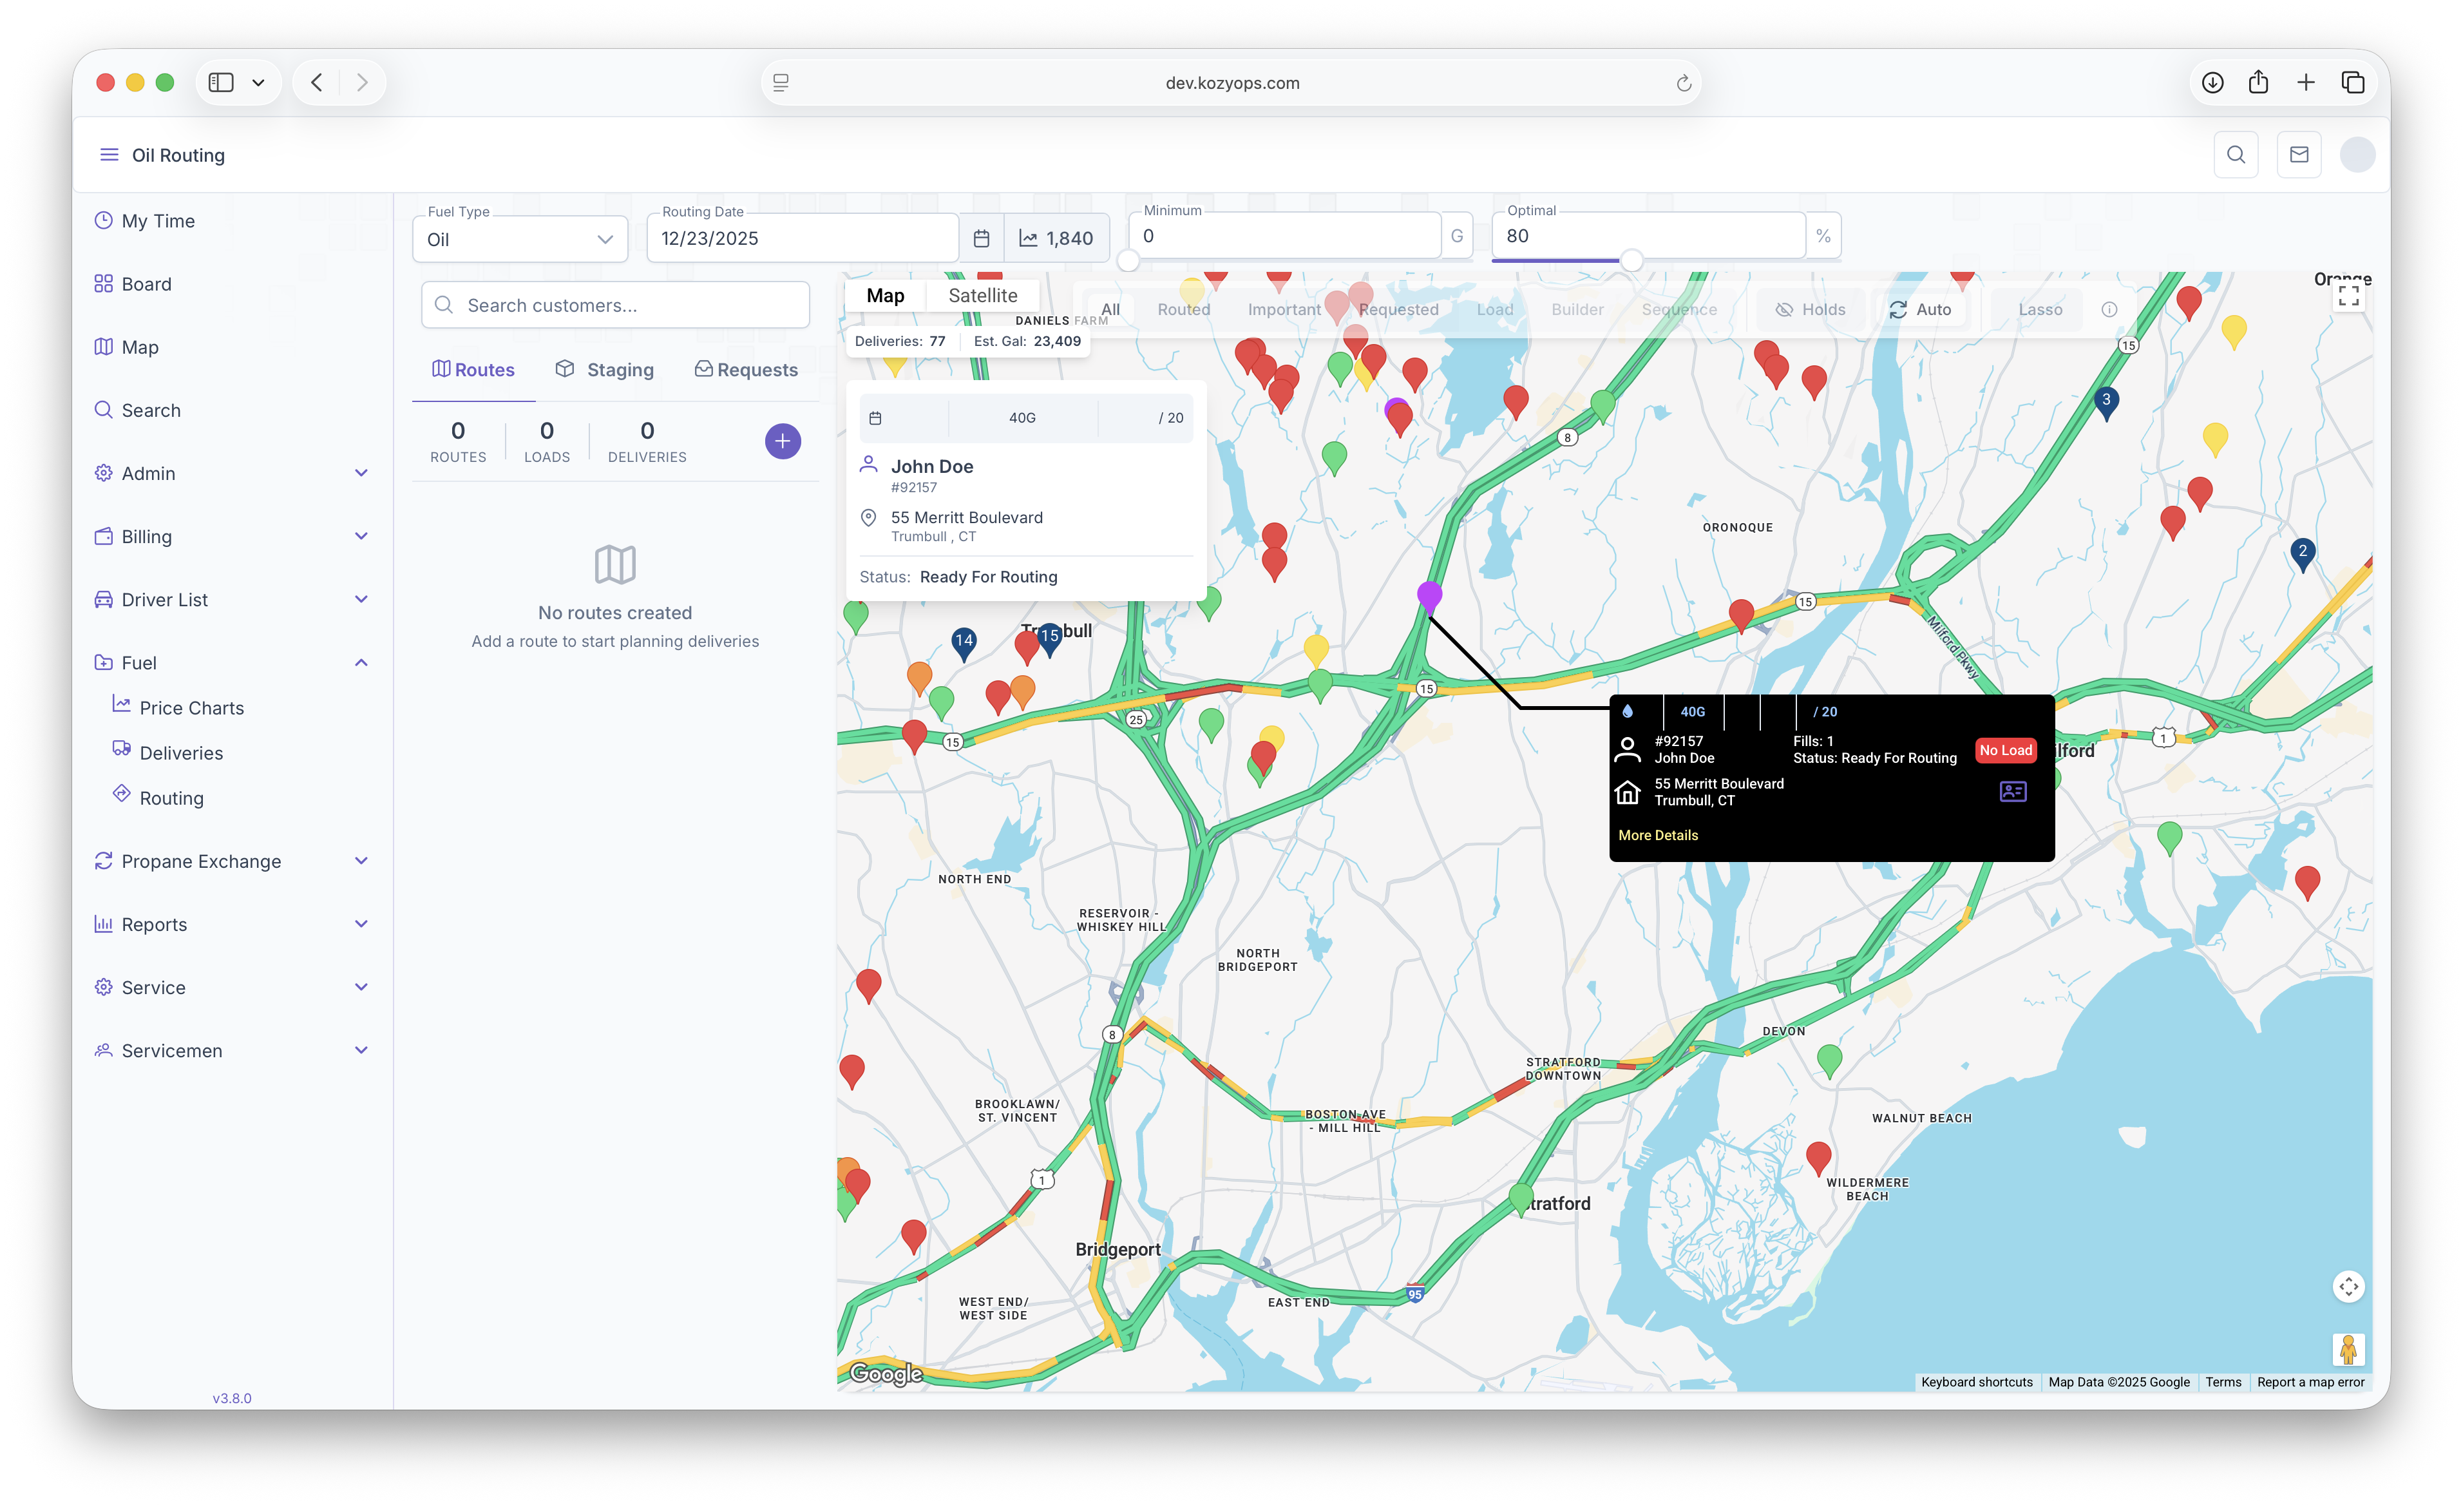Open the Fuel Type dropdown
2463x1505 pixels.
click(520, 239)
